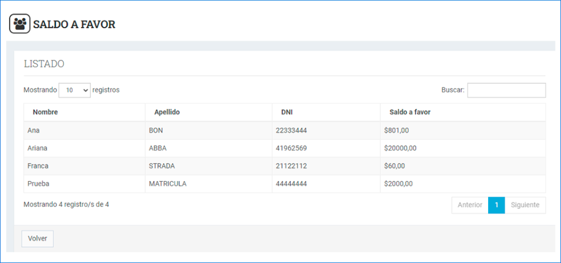Screen dimensions: 561x263
Task: Click the balance cell $801,00
Action: (x=397, y=130)
